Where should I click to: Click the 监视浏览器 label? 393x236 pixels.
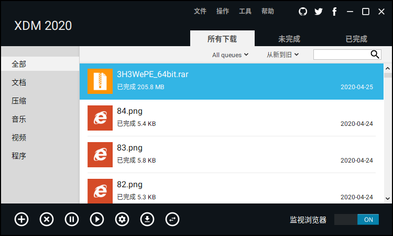pos(308,220)
